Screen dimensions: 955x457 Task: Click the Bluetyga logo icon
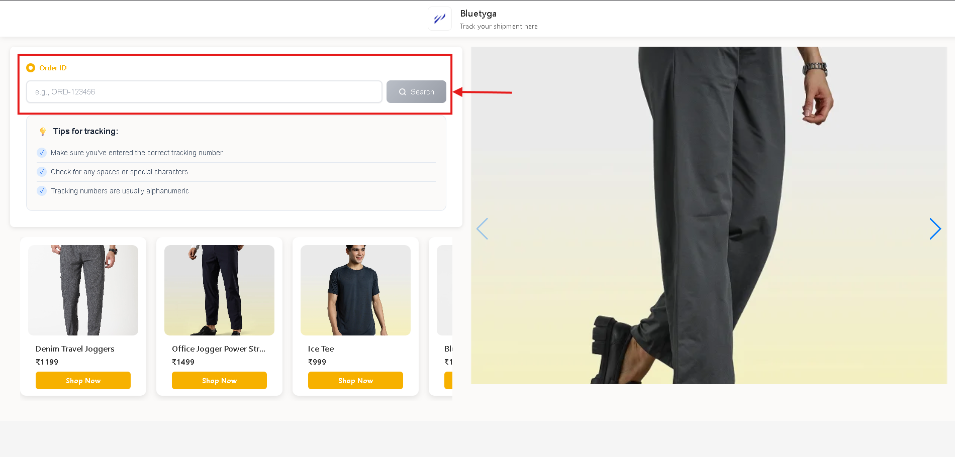(x=440, y=19)
